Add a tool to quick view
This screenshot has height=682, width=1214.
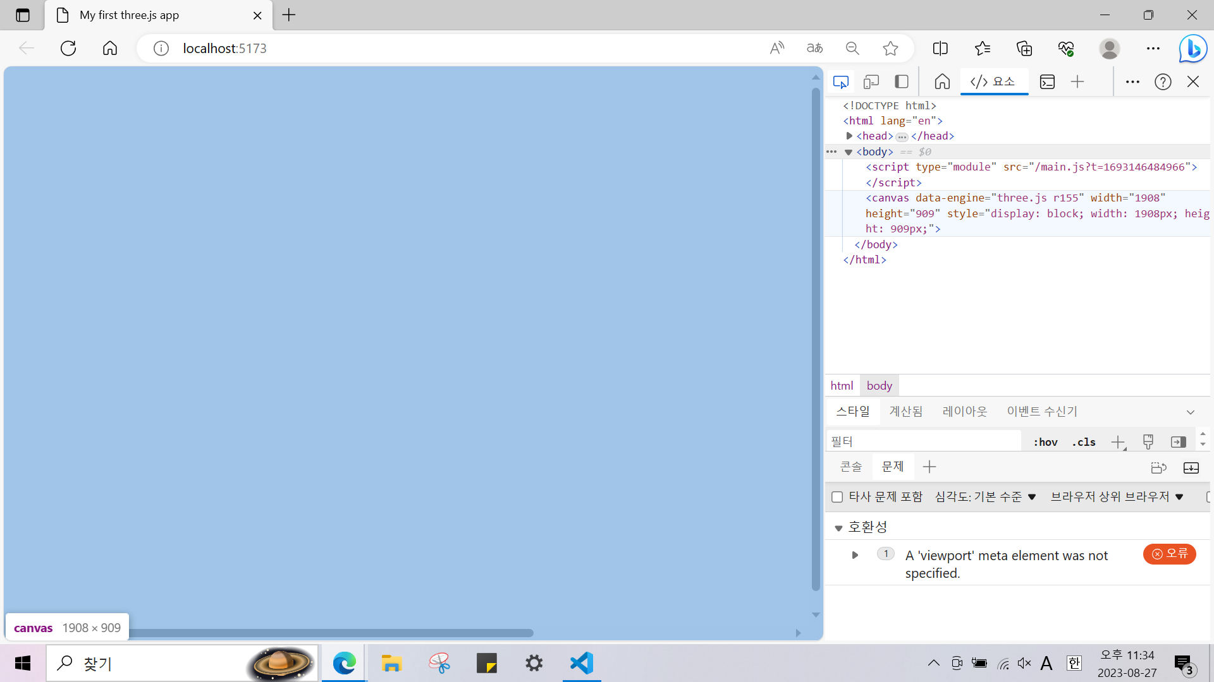(x=929, y=467)
